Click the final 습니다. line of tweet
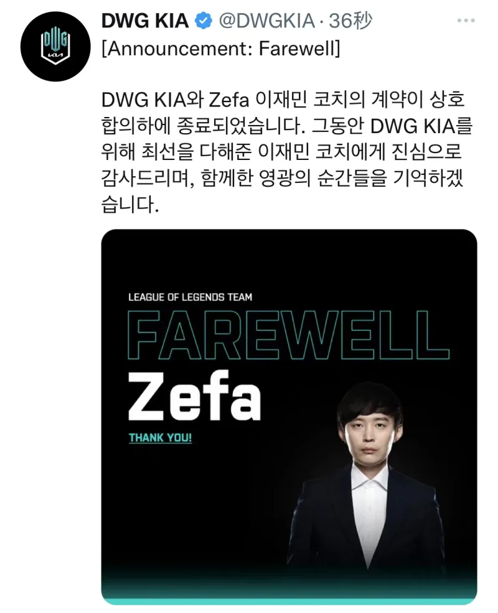This screenshot has width=498, height=613. [x=129, y=205]
